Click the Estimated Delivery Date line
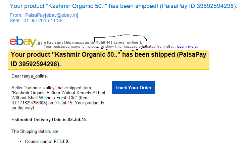Viewport: 246px width, 147px height. coord(49,120)
